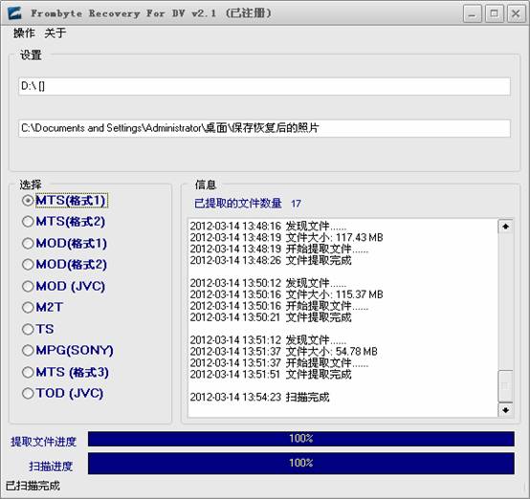Click the 已提取的文件数量 17 label
This screenshot has width=530, height=499.
tap(248, 204)
